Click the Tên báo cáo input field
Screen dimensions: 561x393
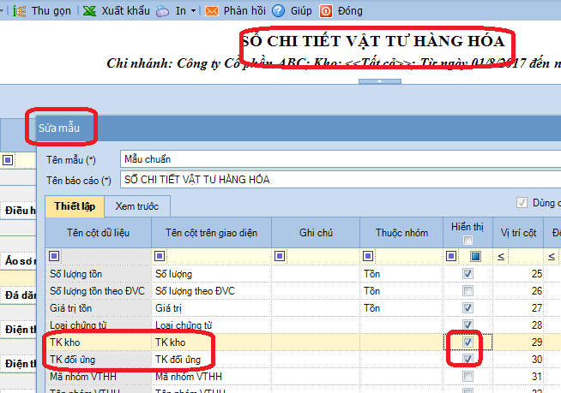(x=335, y=180)
